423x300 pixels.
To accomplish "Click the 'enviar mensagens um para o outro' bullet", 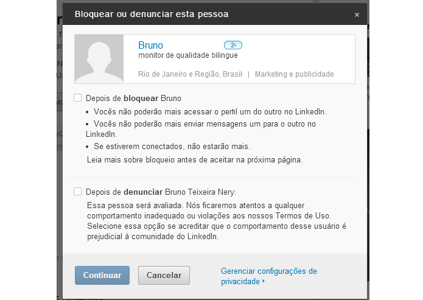I will tap(201, 129).
